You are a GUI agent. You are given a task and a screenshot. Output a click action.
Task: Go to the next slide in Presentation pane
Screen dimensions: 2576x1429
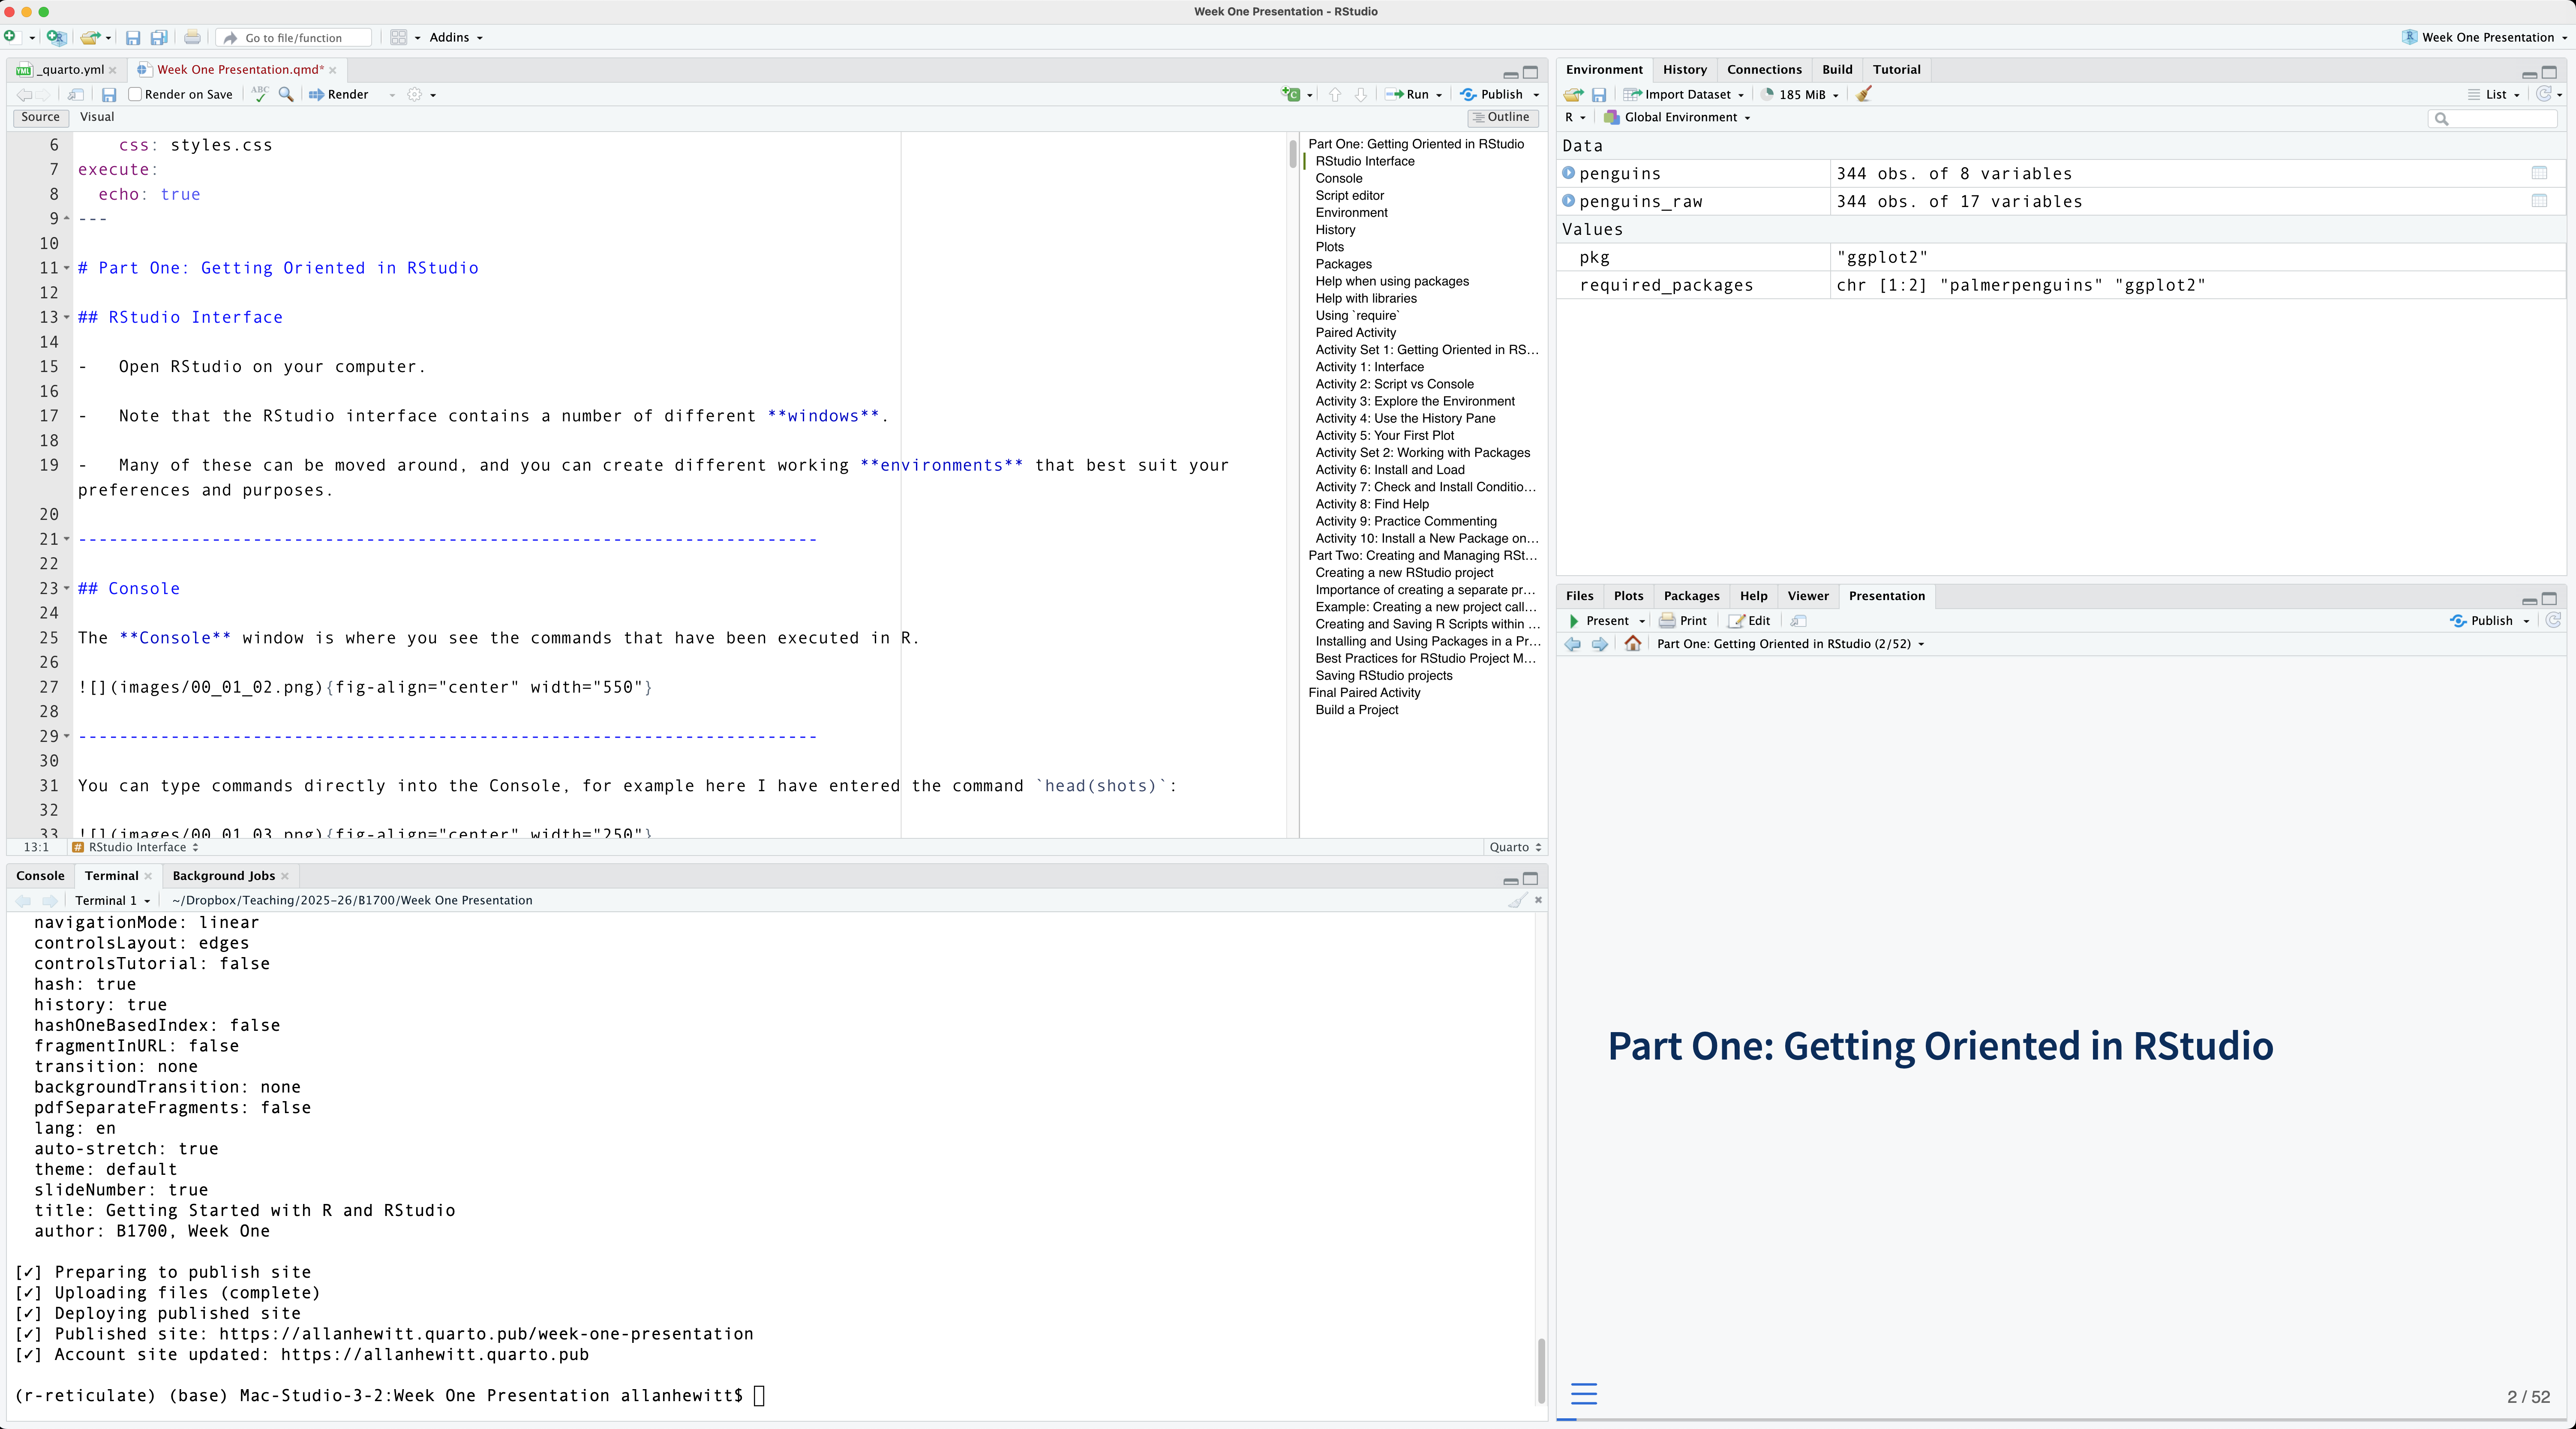click(x=1600, y=644)
